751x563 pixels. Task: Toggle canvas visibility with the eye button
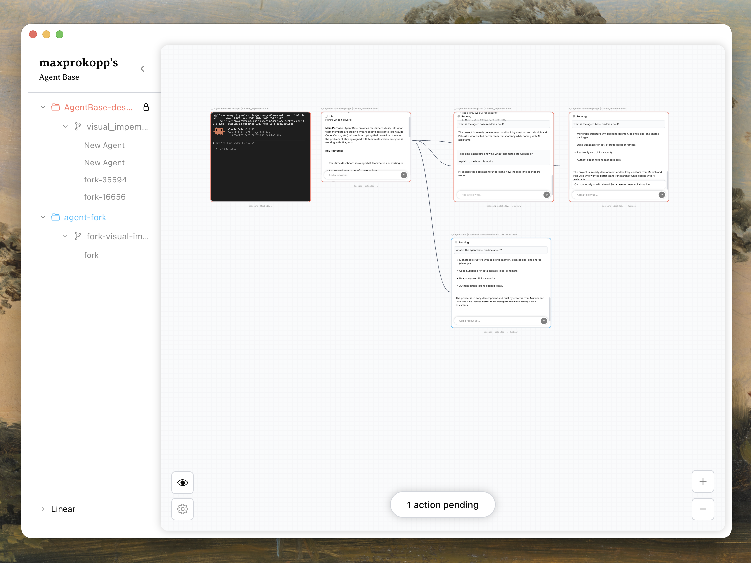183,482
